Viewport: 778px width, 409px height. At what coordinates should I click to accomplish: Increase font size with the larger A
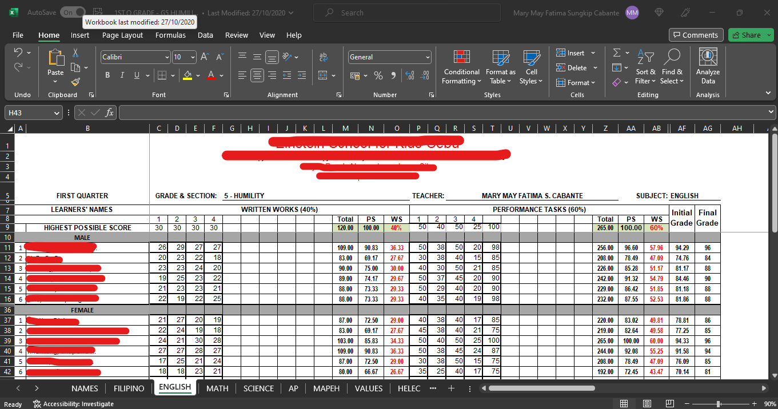(205, 57)
